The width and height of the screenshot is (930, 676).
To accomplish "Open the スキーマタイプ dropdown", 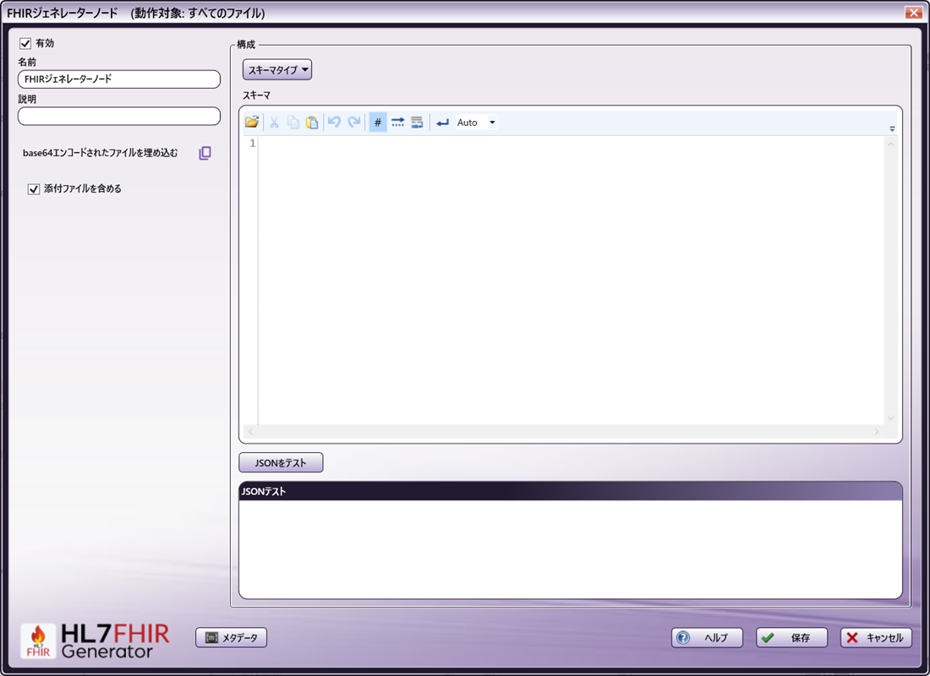I will [277, 69].
